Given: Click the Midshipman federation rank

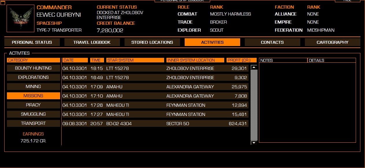Looking at the screenshot, I should click(321, 30).
